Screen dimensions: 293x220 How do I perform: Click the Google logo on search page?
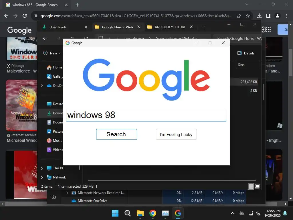pos(19,30)
